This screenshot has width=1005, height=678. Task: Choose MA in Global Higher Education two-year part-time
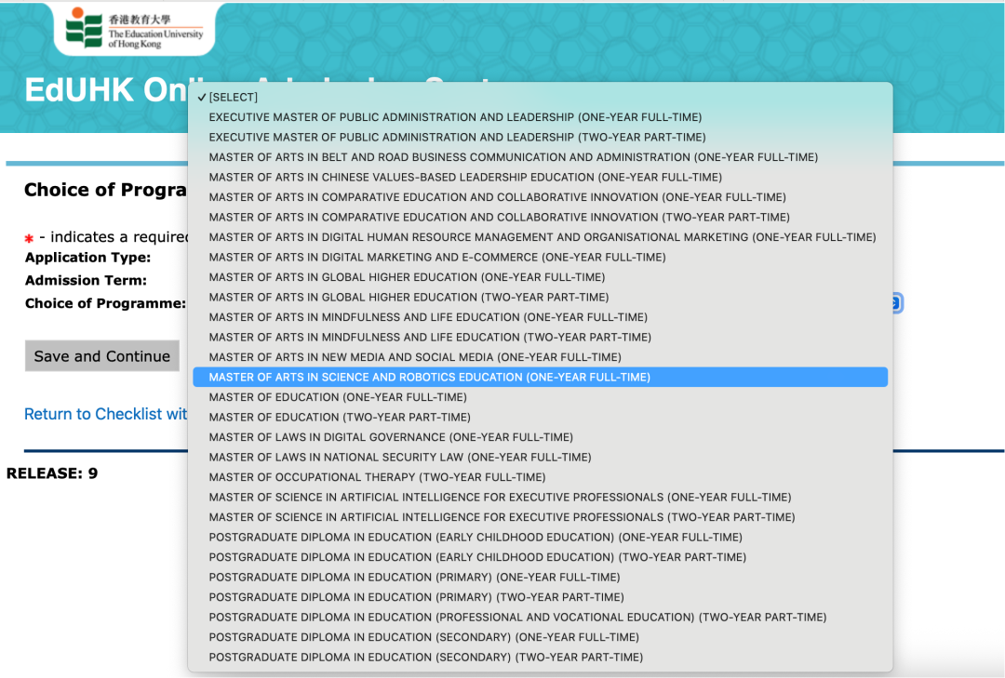tap(409, 298)
